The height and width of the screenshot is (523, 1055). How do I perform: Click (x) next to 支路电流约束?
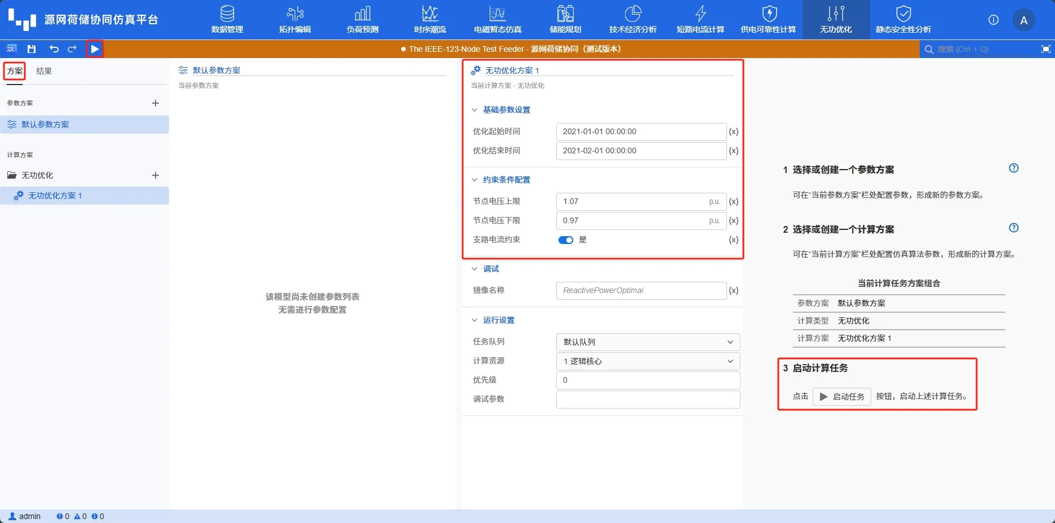(734, 240)
